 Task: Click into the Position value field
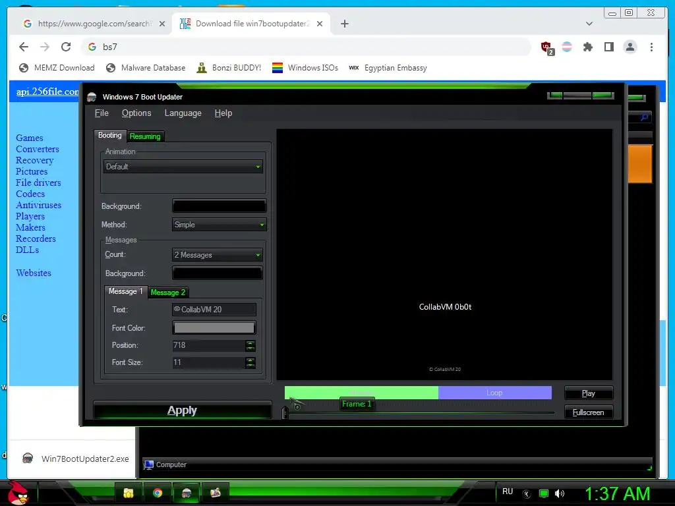pyautogui.click(x=208, y=345)
